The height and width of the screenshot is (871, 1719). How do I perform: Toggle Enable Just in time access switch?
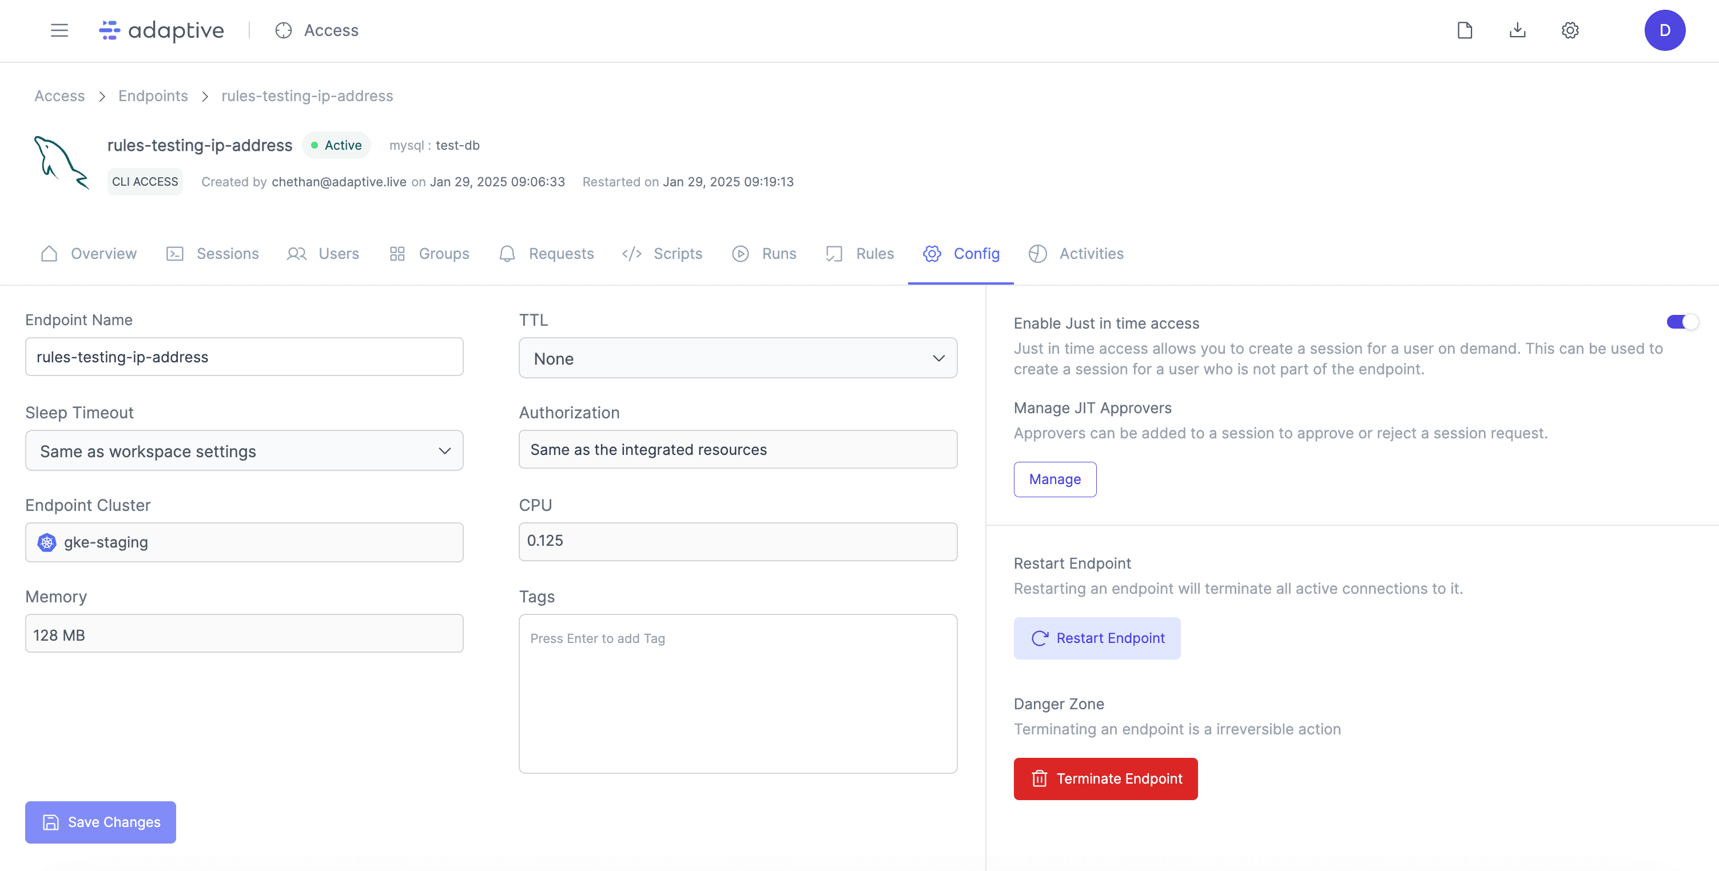tap(1682, 322)
